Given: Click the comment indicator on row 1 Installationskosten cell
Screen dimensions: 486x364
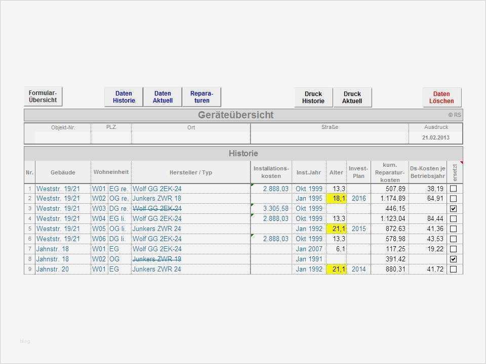Looking at the screenshot, I should coord(252,185).
